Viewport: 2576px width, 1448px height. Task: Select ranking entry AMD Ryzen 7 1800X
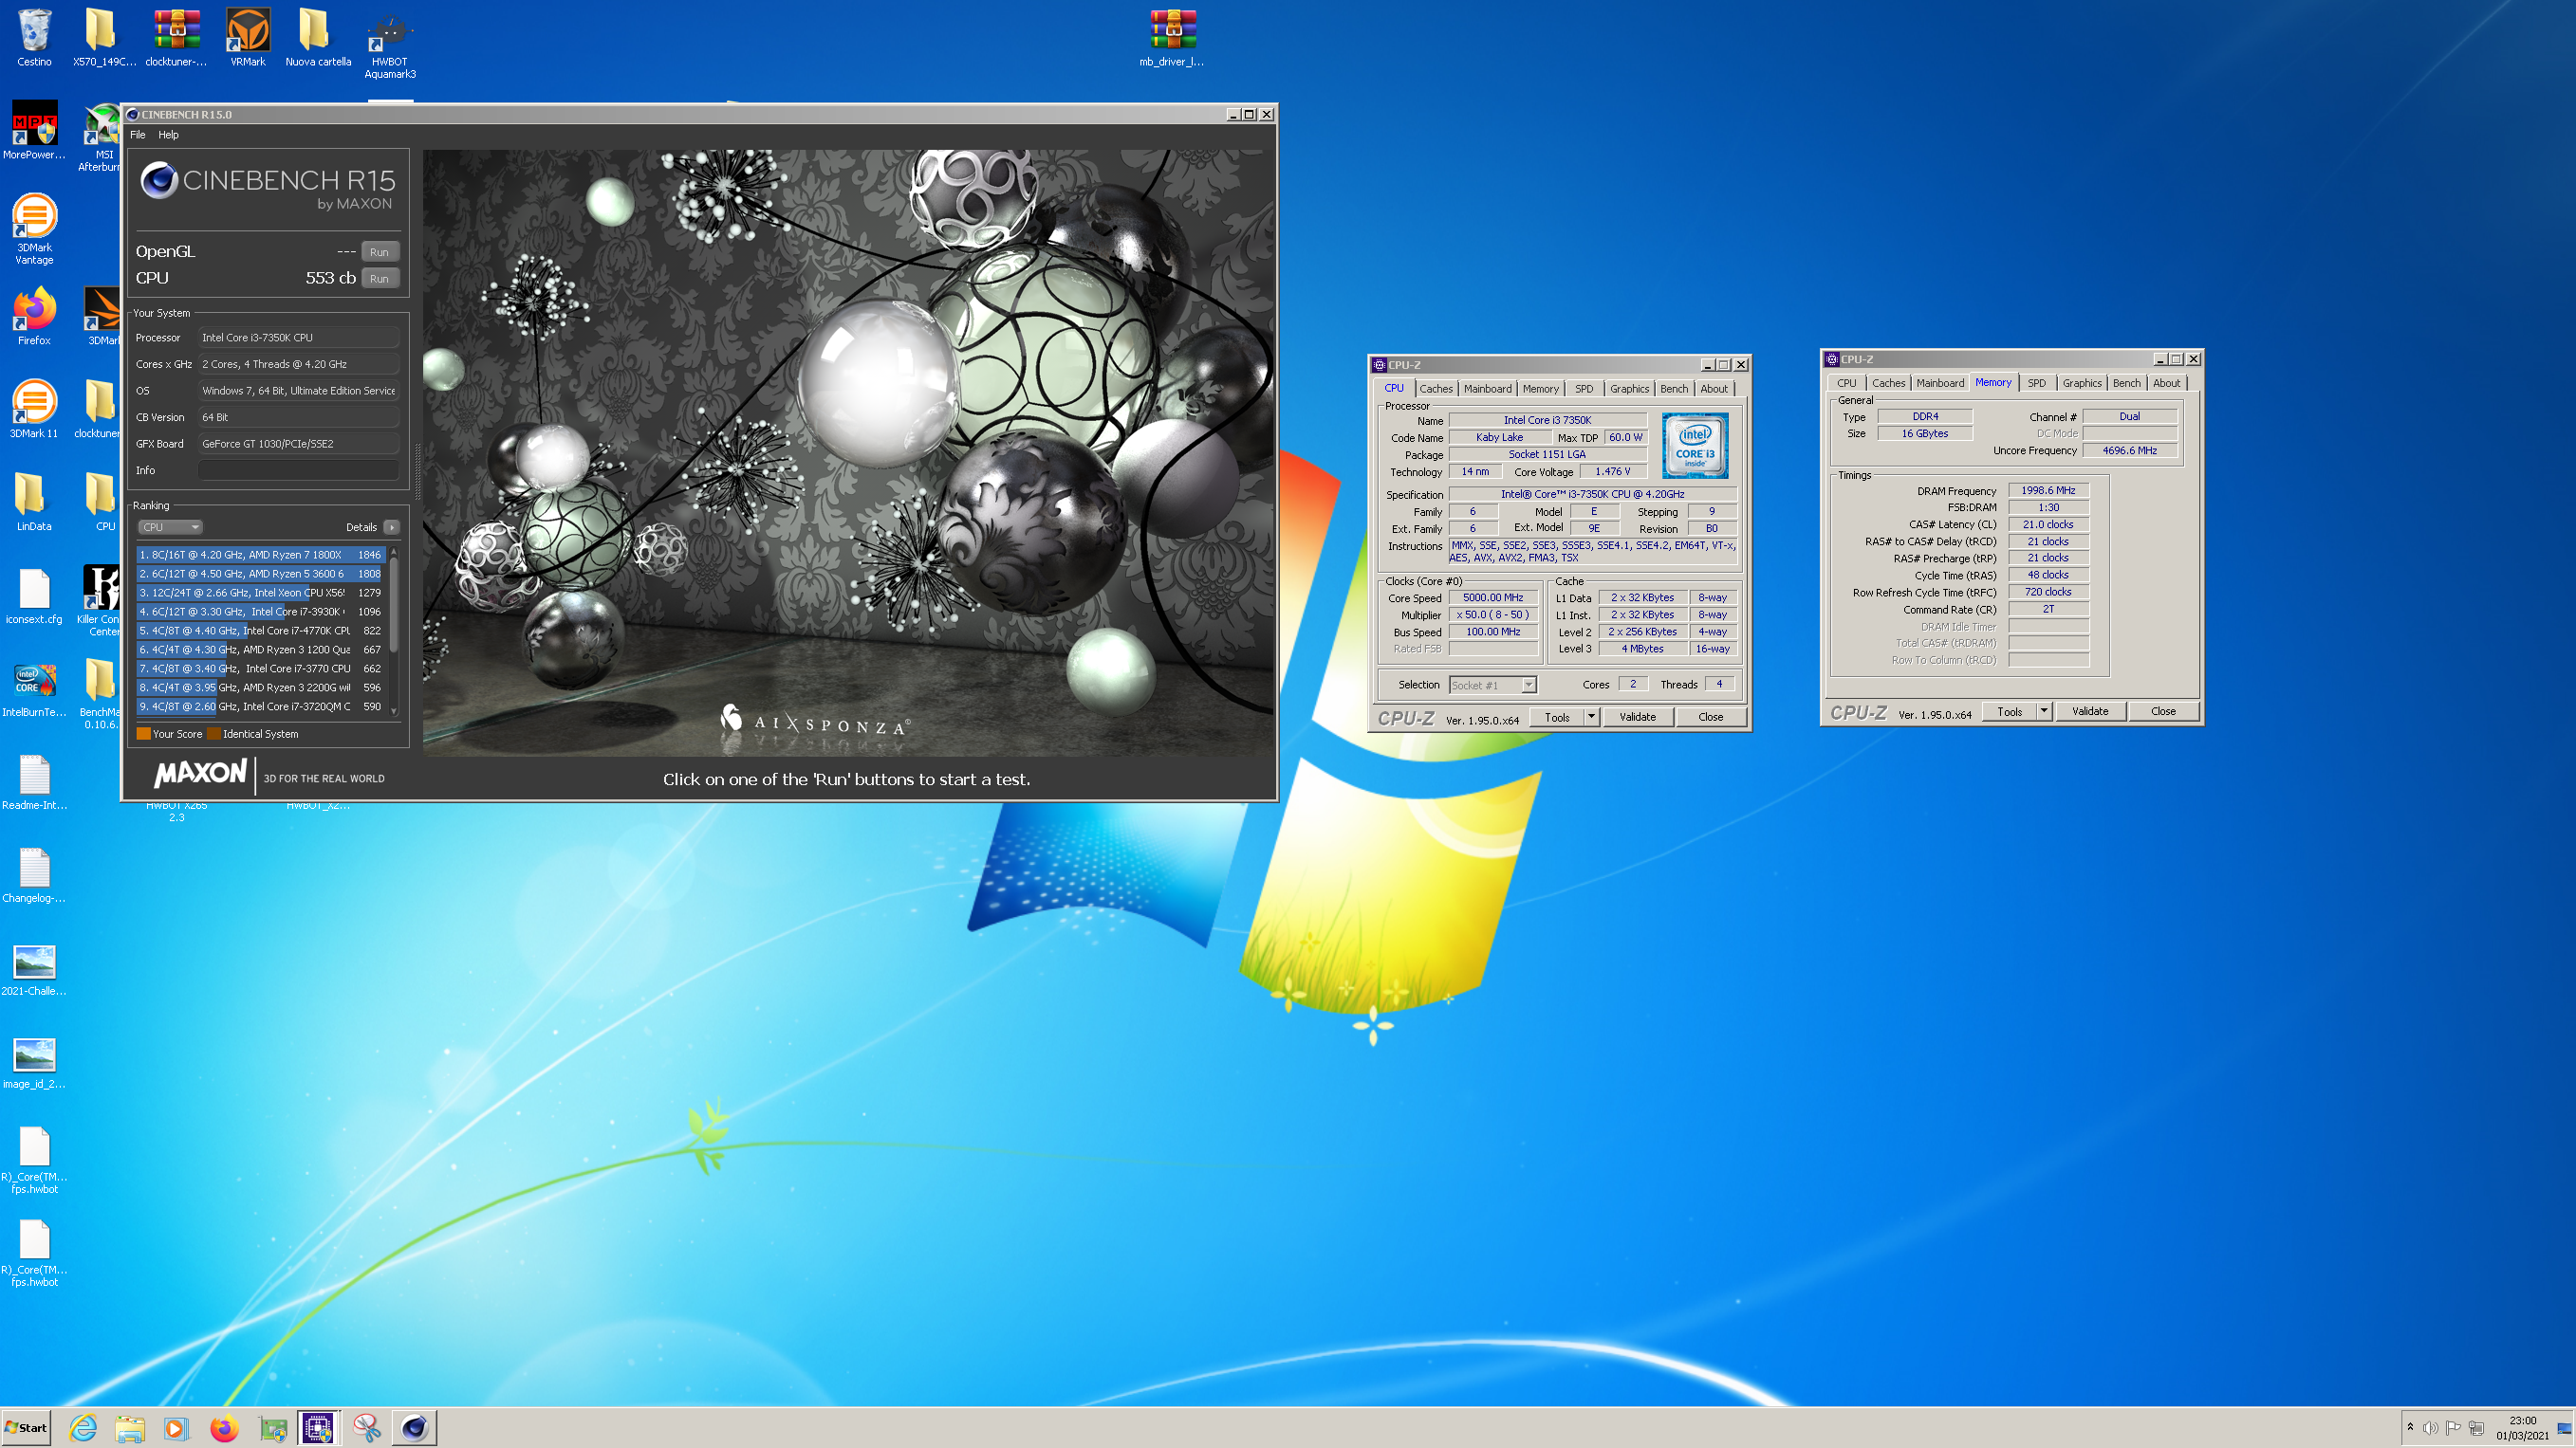(x=260, y=555)
